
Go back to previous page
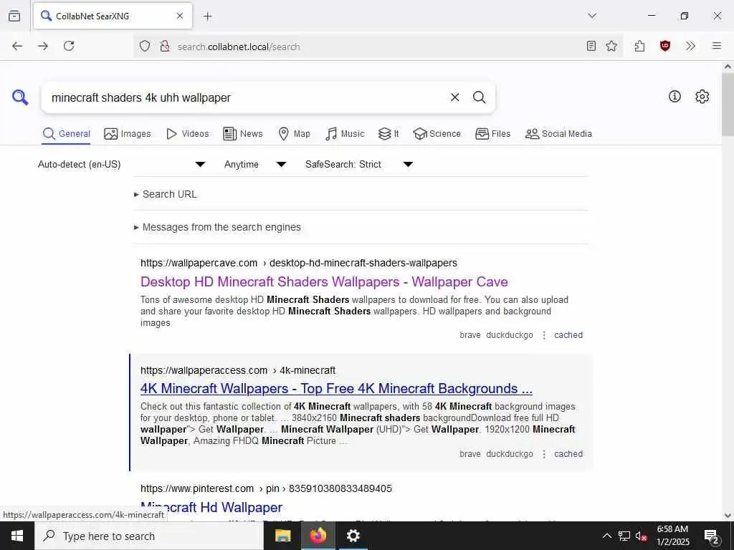coord(17,46)
